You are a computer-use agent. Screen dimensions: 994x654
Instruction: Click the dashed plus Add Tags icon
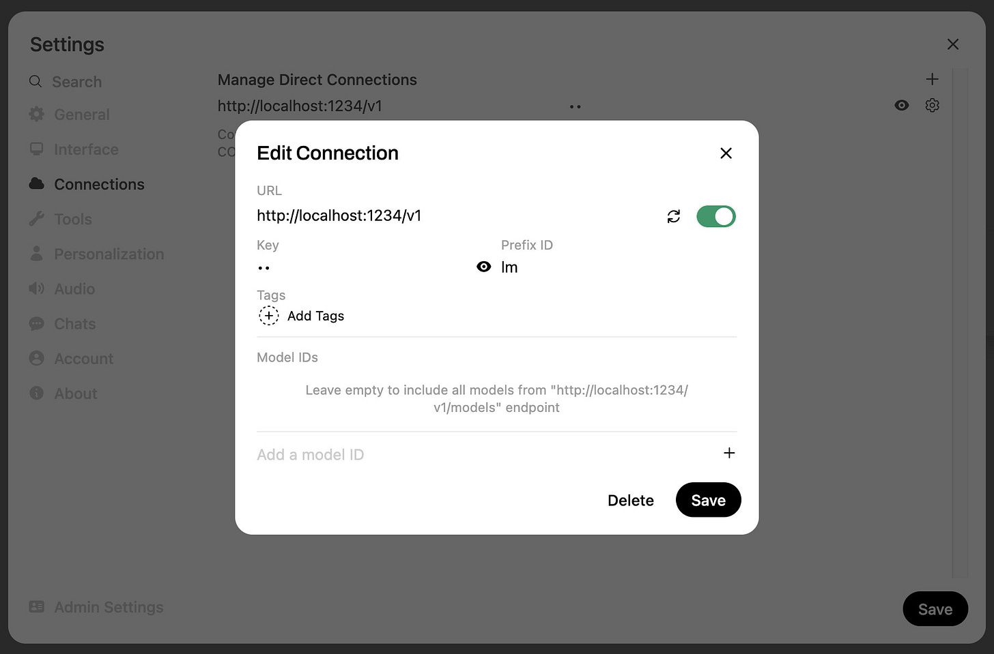269,316
